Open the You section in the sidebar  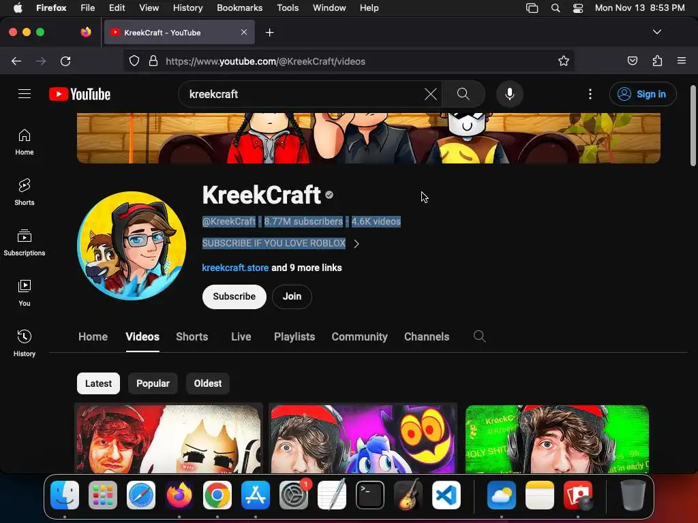coord(25,293)
